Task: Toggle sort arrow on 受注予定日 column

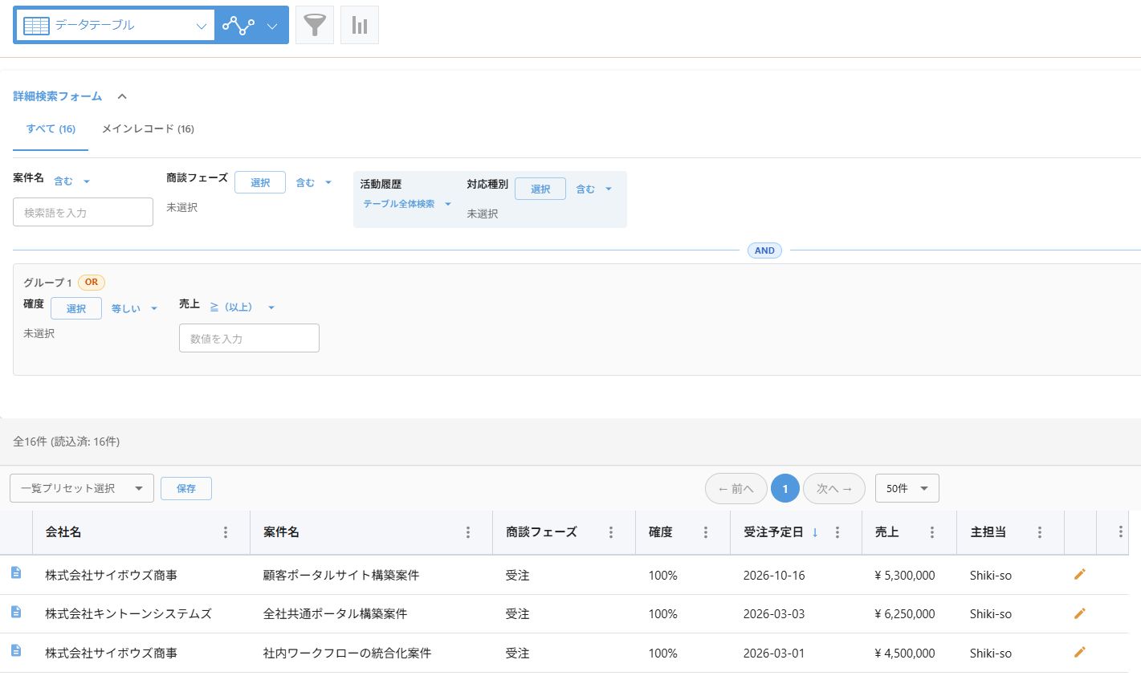Action: coord(815,532)
